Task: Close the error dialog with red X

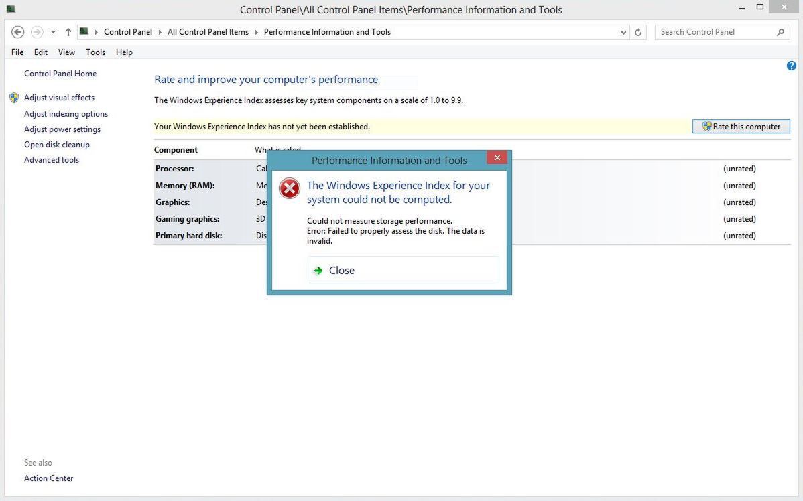Action: click(x=497, y=157)
